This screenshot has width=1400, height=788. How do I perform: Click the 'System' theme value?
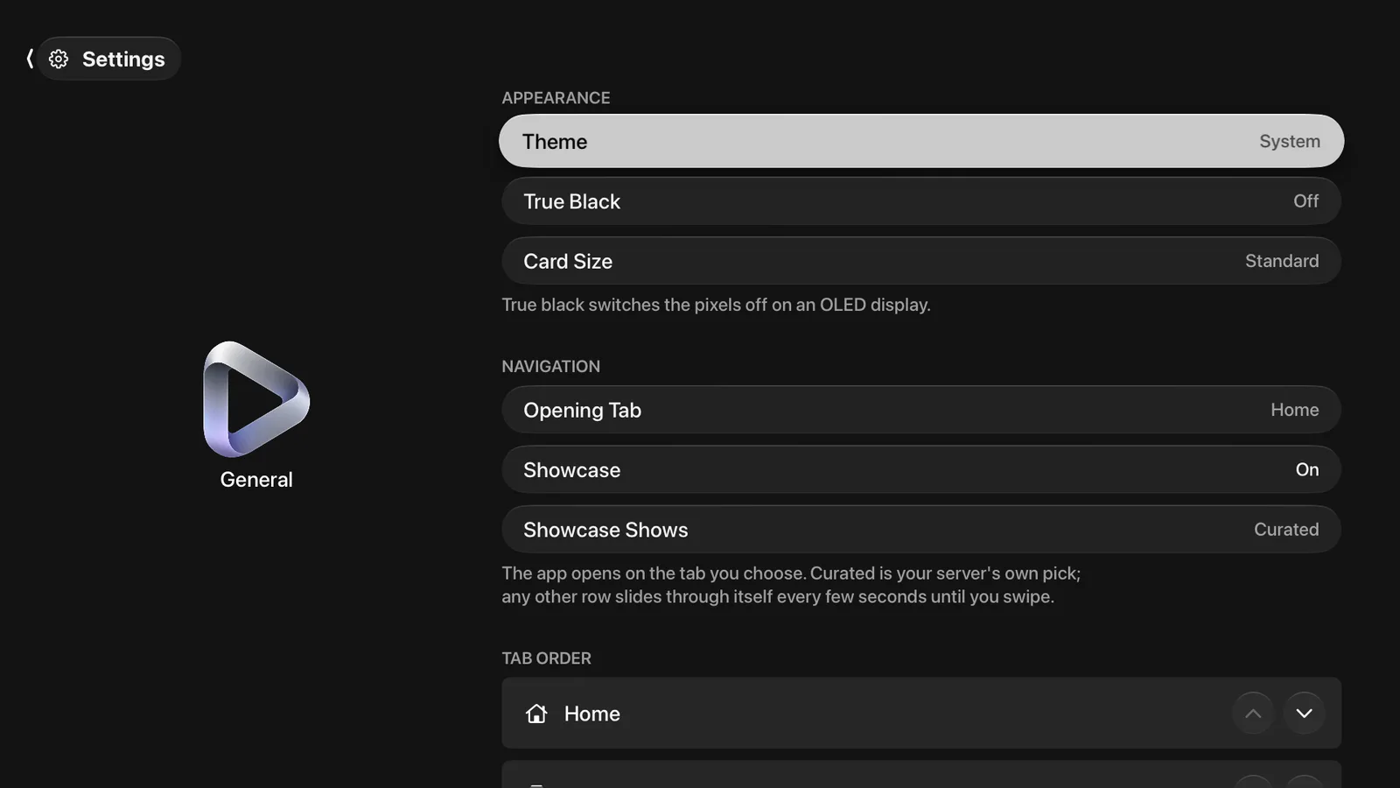point(1289,142)
